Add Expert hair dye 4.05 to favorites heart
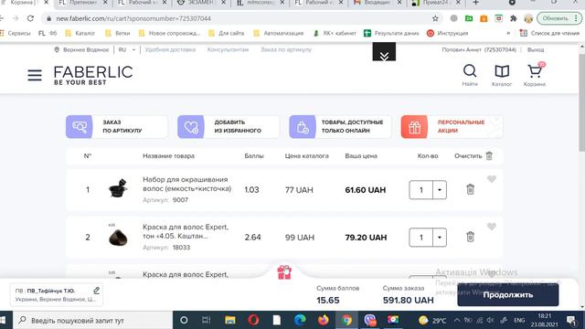This screenshot has height=329, width=585. [492, 227]
